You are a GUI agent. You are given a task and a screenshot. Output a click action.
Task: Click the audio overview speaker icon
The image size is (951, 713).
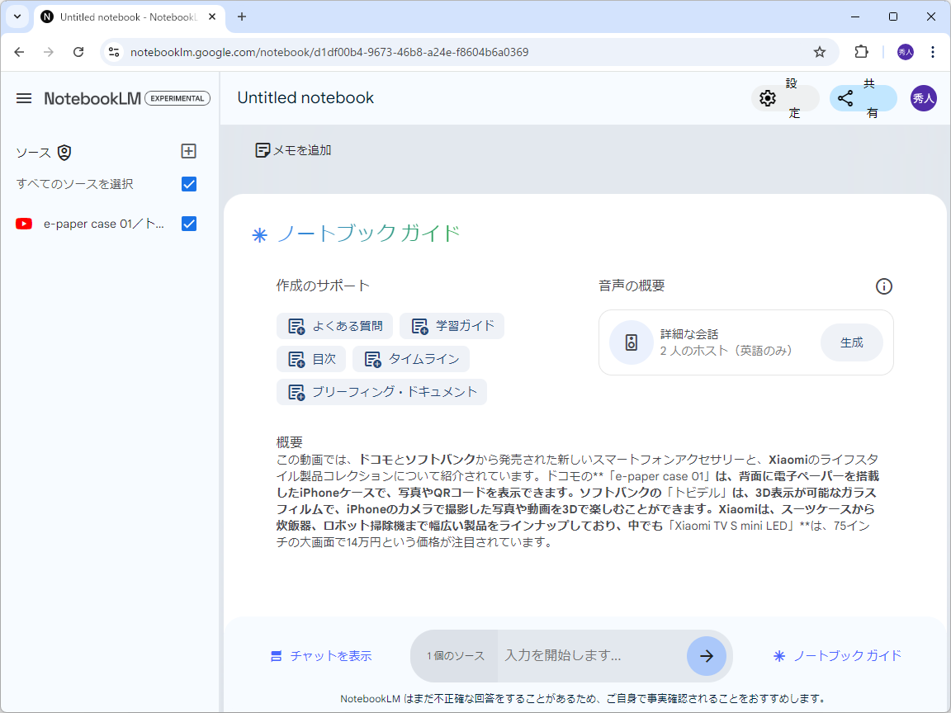point(631,342)
